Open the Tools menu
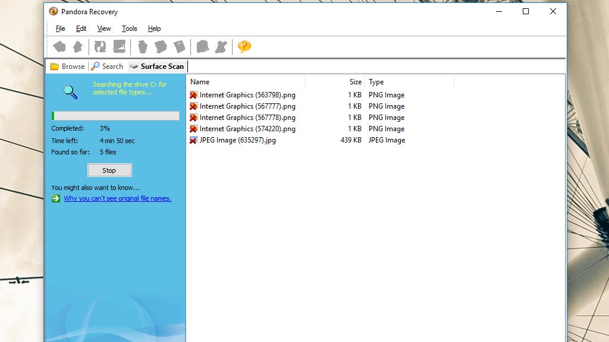 tap(129, 28)
